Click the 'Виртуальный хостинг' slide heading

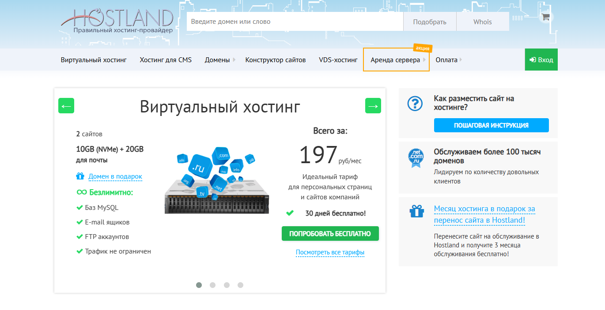(x=220, y=107)
